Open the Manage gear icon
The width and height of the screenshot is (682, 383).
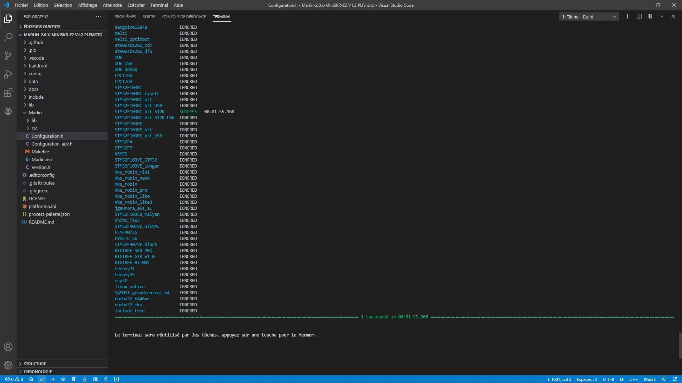(8, 365)
